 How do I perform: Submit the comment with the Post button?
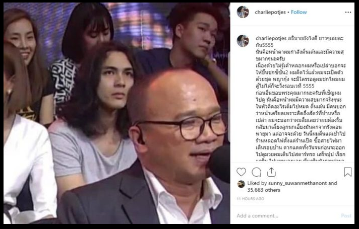346,216
